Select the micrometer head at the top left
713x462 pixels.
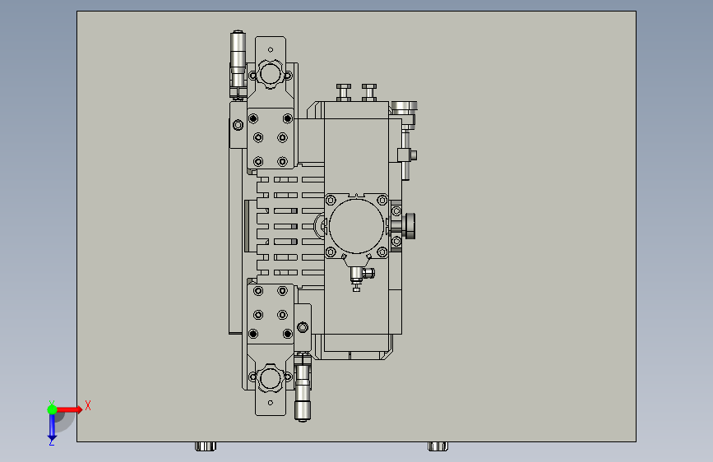238,64
